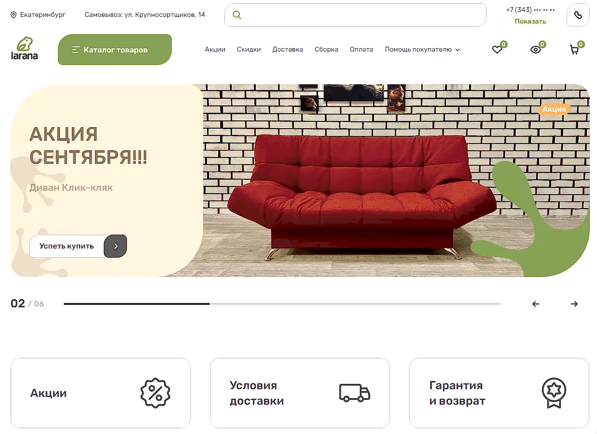Click Успеть купить button
Screen dimensions: 597x434
click(x=78, y=246)
